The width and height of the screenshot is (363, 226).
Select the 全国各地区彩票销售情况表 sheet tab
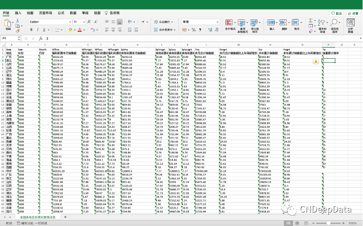pyautogui.click(x=38, y=217)
